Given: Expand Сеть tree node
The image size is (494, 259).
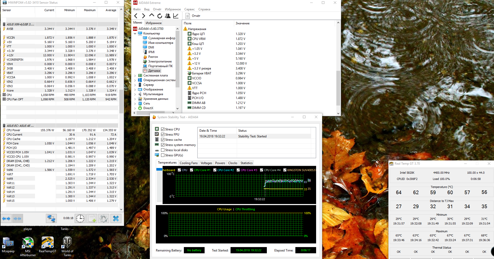Looking at the screenshot, I should click(x=135, y=103).
